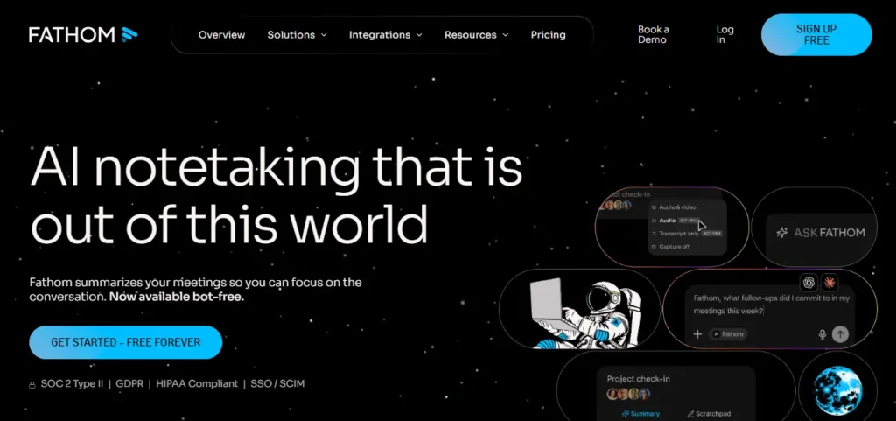Go to the Pricing page
This screenshot has height=421, width=896.
point(548,35)
